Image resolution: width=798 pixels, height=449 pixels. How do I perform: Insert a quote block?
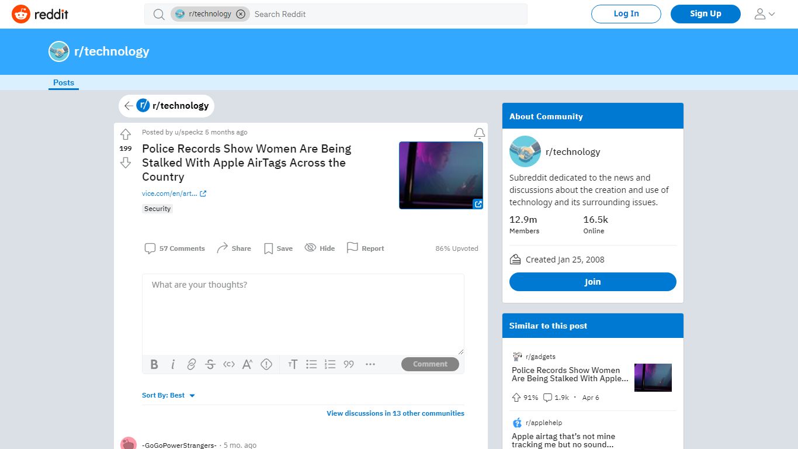click(349, 364)
